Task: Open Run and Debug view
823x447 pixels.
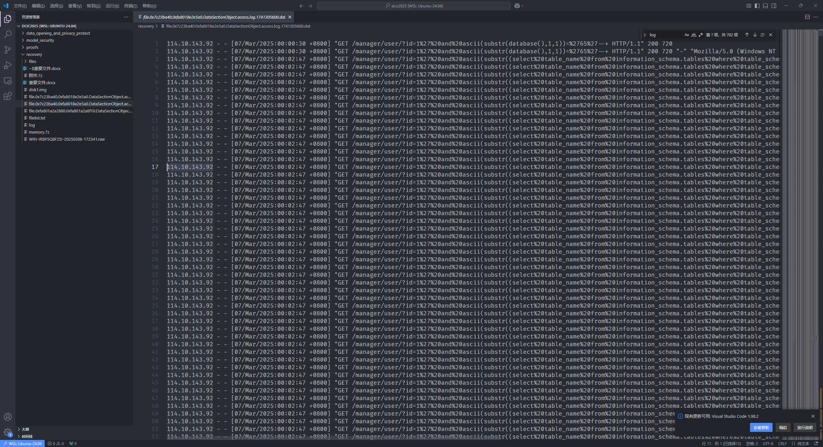Action: 8,65
